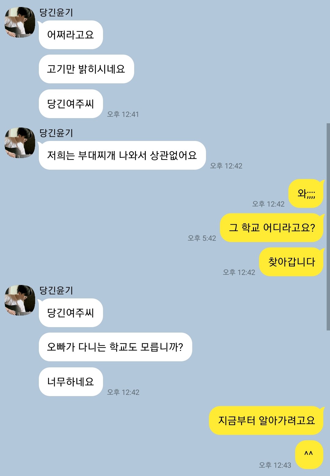Tap the 너무하네요 message bubble
The width and height of the screenshot is (330, 476).
pos(71,382)
